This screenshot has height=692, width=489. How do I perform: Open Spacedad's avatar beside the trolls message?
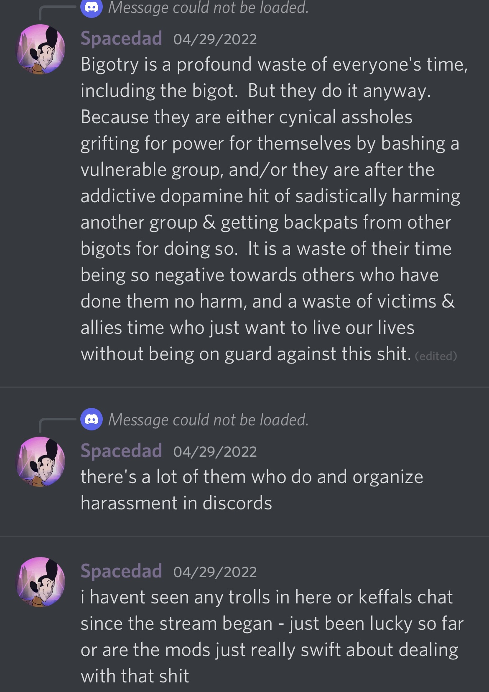[x=41, y=582]
